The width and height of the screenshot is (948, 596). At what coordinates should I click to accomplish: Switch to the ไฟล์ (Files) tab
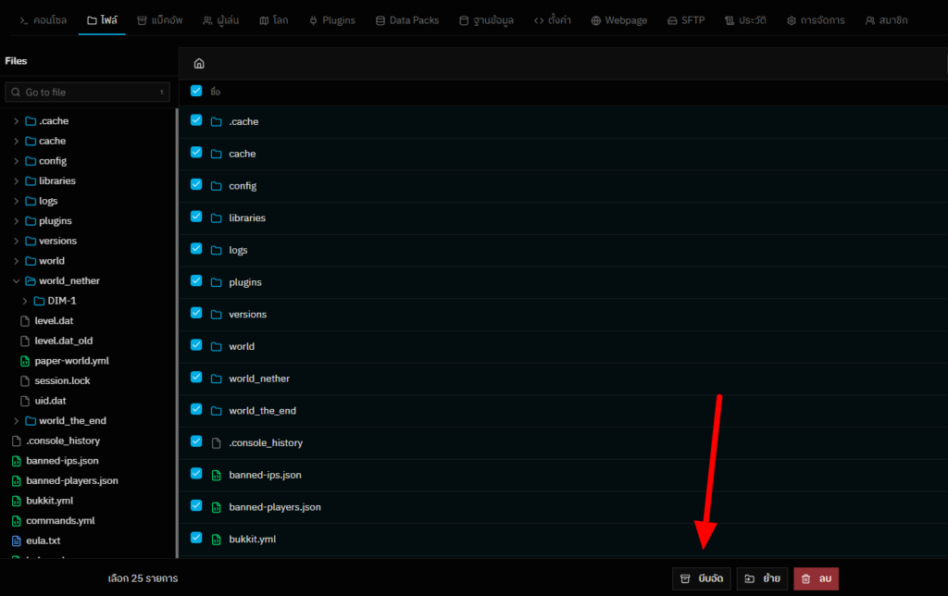(x=101, y=19)
